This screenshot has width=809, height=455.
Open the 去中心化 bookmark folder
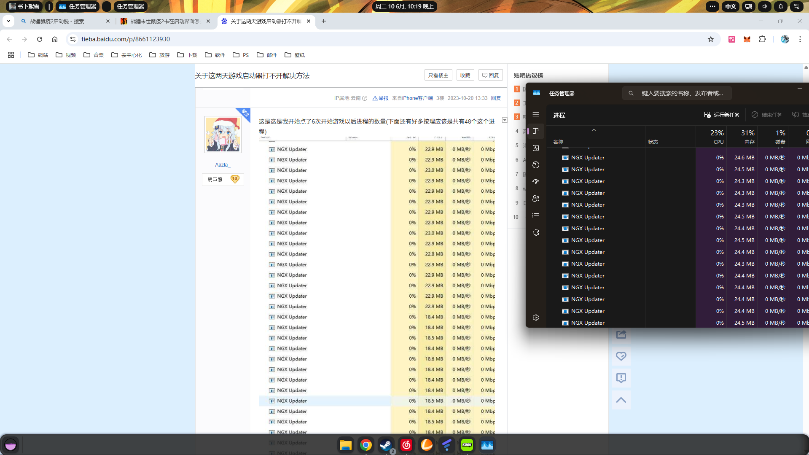click(x=126, y=55)
